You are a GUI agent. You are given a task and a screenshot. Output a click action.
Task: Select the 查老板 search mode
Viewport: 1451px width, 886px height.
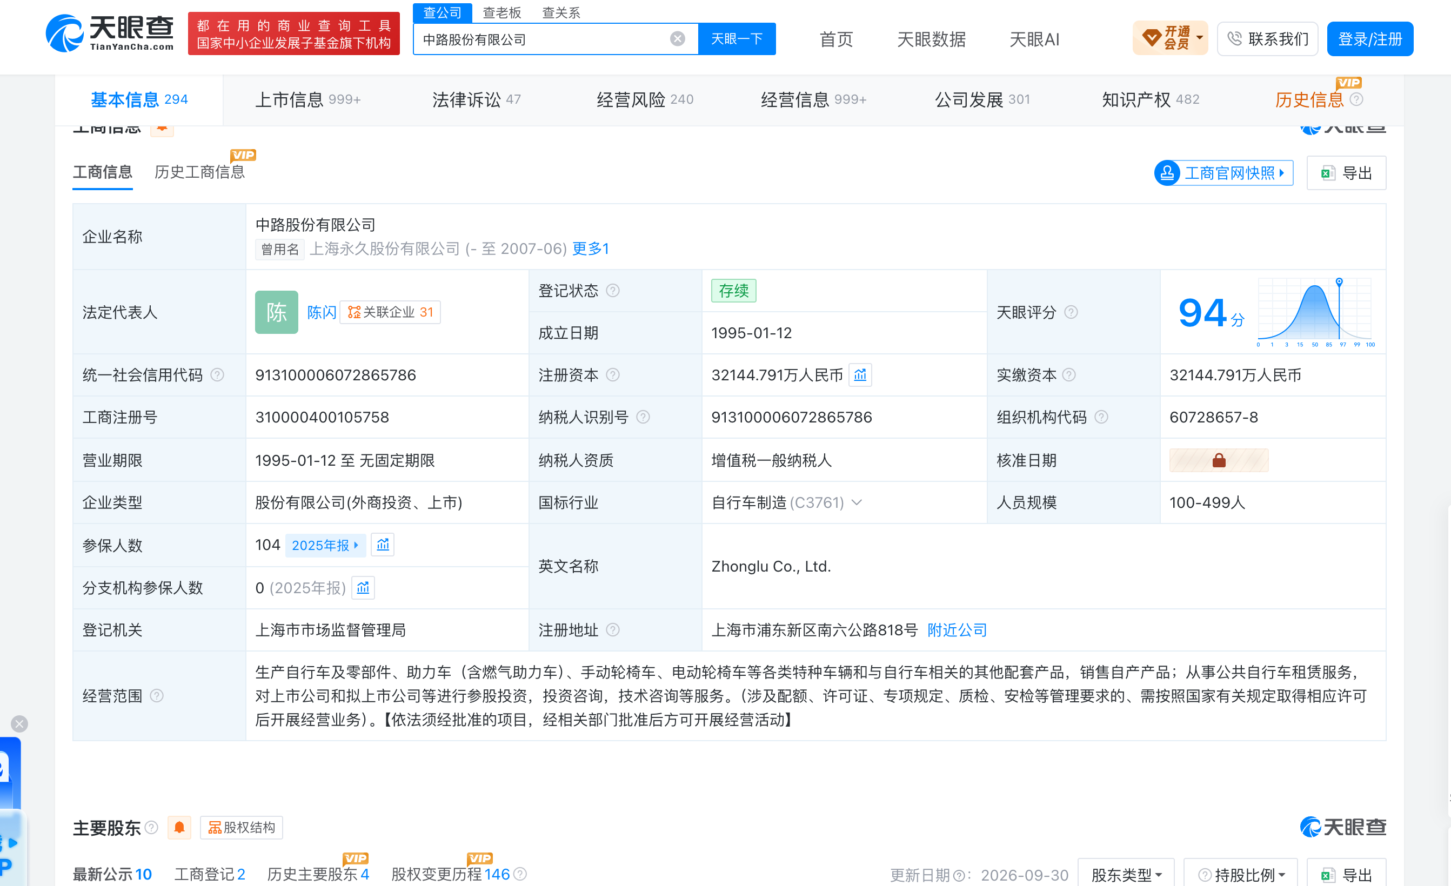click(502, 13)
